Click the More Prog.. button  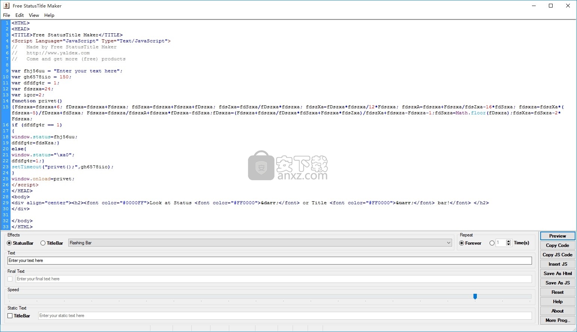point(557,320)
